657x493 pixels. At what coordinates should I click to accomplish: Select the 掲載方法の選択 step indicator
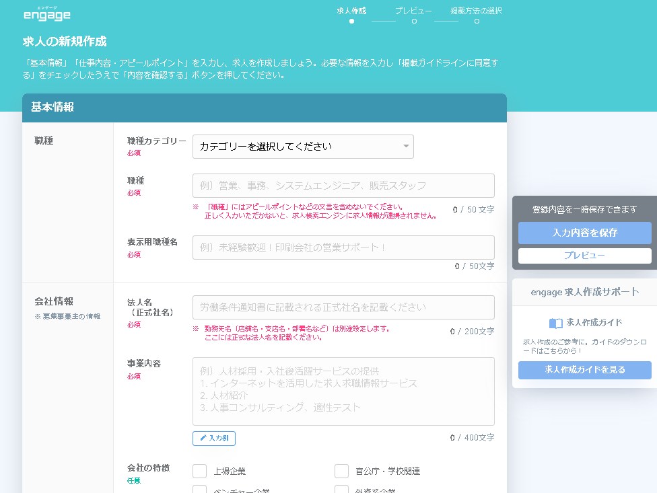pos(477,15)
